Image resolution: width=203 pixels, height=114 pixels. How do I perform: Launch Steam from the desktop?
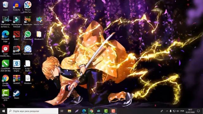tap(16, 94)
